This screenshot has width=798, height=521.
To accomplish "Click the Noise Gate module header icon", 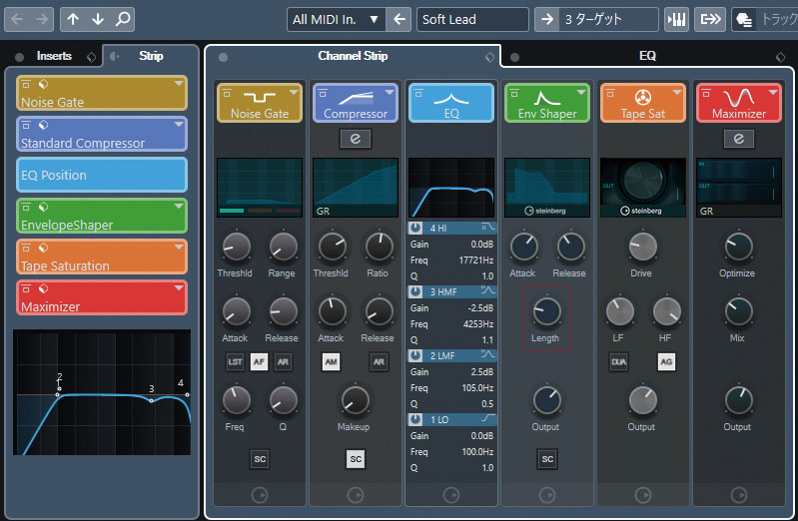I will tap(260, 97).
